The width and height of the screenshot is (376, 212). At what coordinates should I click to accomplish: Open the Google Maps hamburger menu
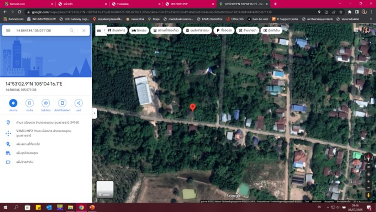[x=8, y=31]
